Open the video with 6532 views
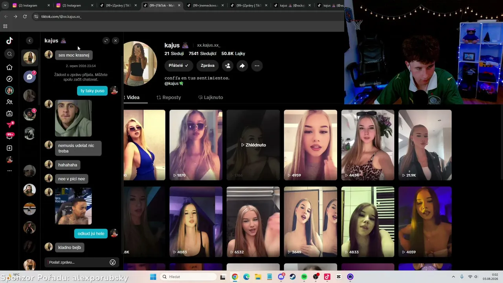The width and height of the screenshot is (503, 283). click(x=253, y=222)
